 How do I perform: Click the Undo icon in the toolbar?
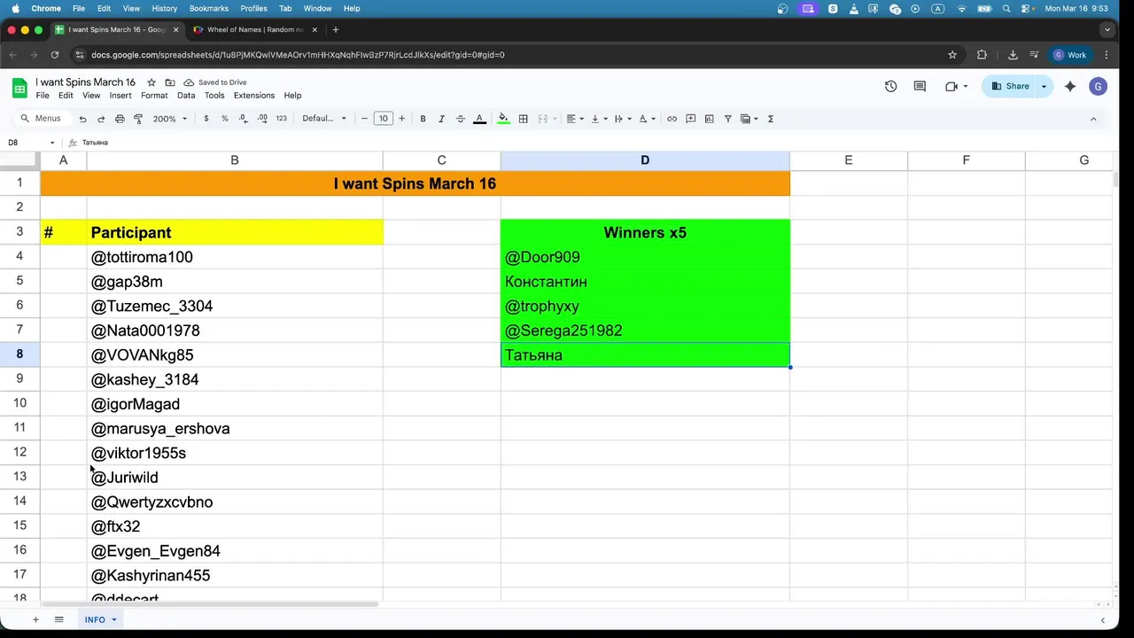tap(82, 119)
